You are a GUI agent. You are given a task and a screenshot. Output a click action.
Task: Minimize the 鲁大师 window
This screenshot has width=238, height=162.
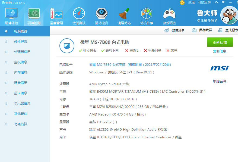click(230, 2)
